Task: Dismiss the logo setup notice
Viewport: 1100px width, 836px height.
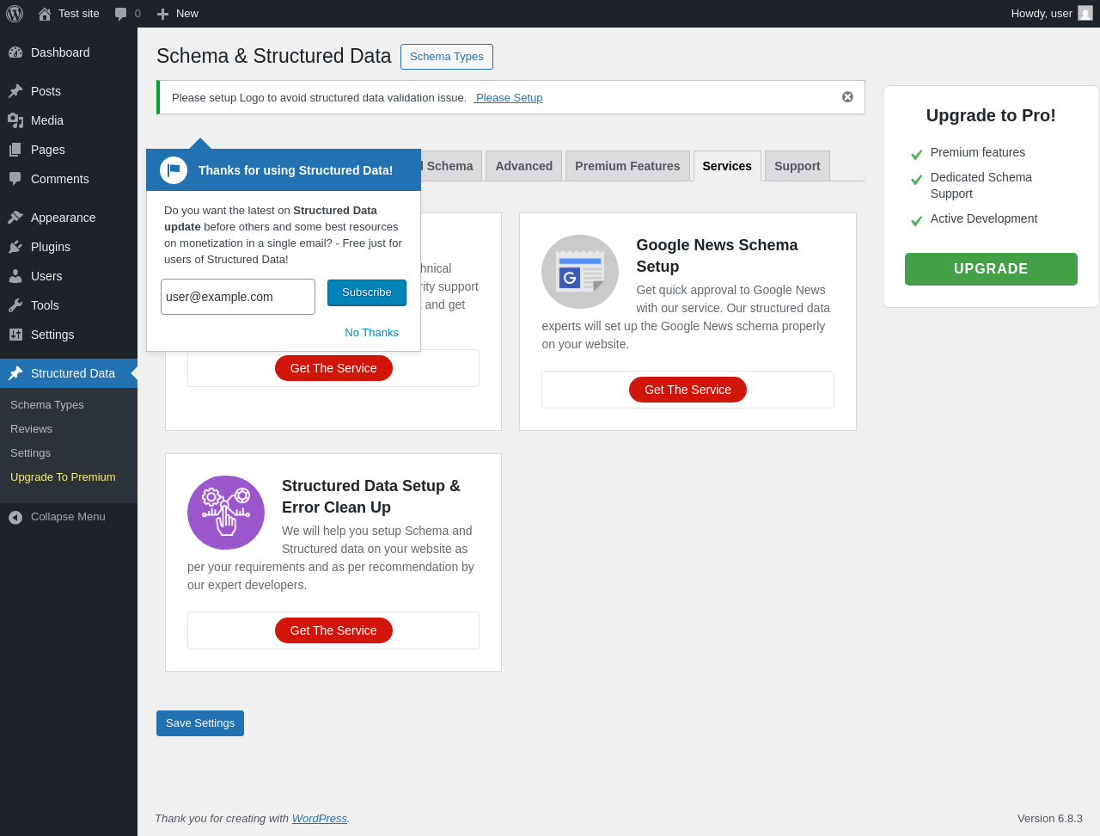Action: coord(847,97)
